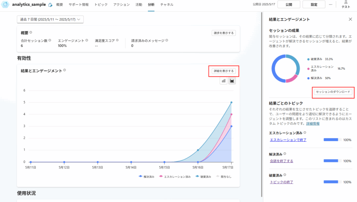Image resolution: width=357 pixels, height=202 pixels.
Task: Click the セッションのダウンロード button
Action: pos(333,92)
